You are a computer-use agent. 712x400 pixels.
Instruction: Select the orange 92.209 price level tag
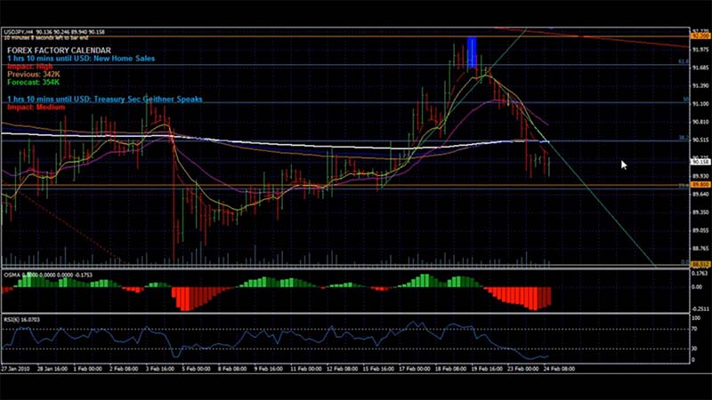click(700, 36)
